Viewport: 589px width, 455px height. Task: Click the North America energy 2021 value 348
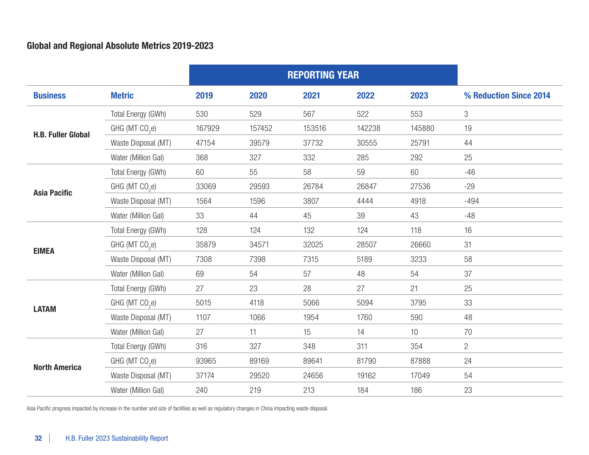click(x=309, y=347)
